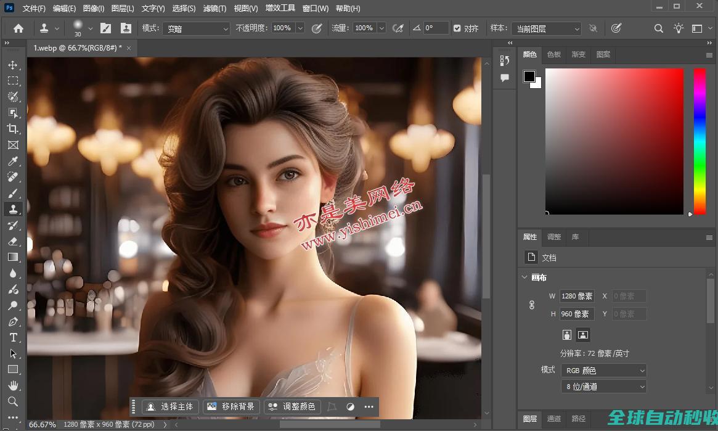Viewport: 718px width, 431px height.
Task: Select the Move tool
Action: point(13,65)
